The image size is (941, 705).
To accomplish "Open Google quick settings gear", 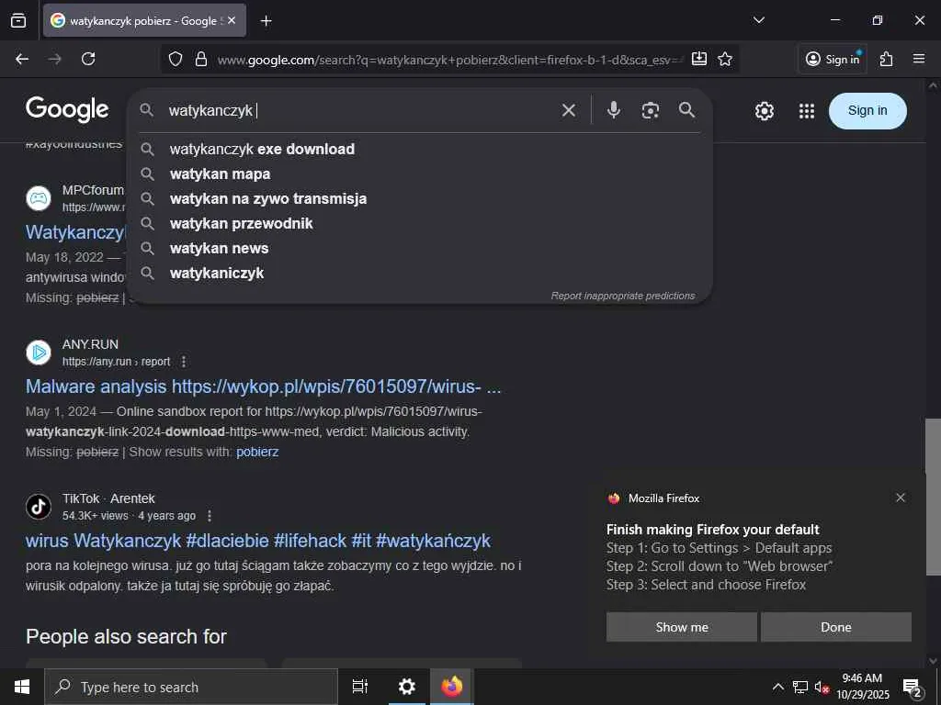I will pos(764,111).
